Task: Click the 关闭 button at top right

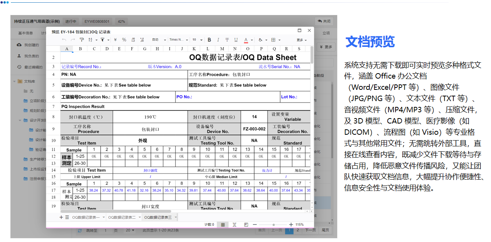Action: [324, 21]
